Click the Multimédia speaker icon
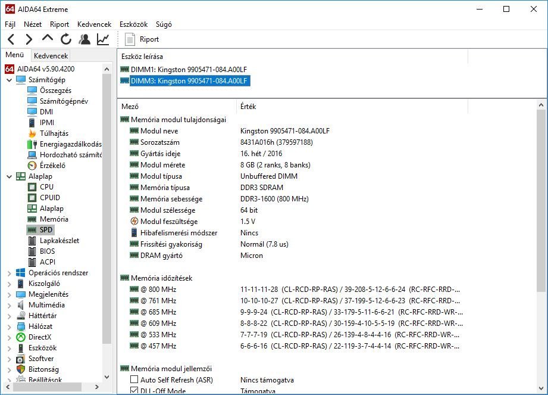The image size is (548, 395). pos(21,305)
